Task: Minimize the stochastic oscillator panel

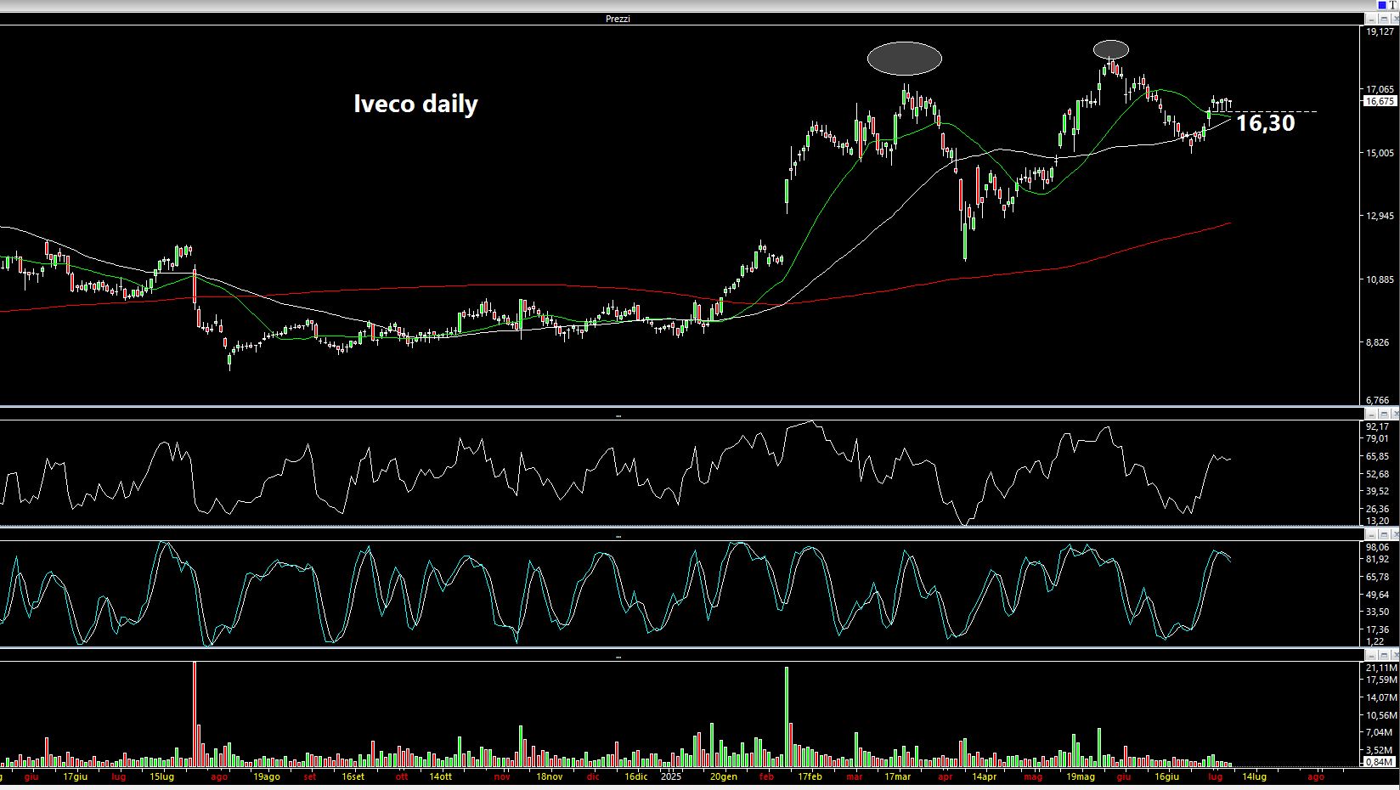Action: [x=1371, y=534]
